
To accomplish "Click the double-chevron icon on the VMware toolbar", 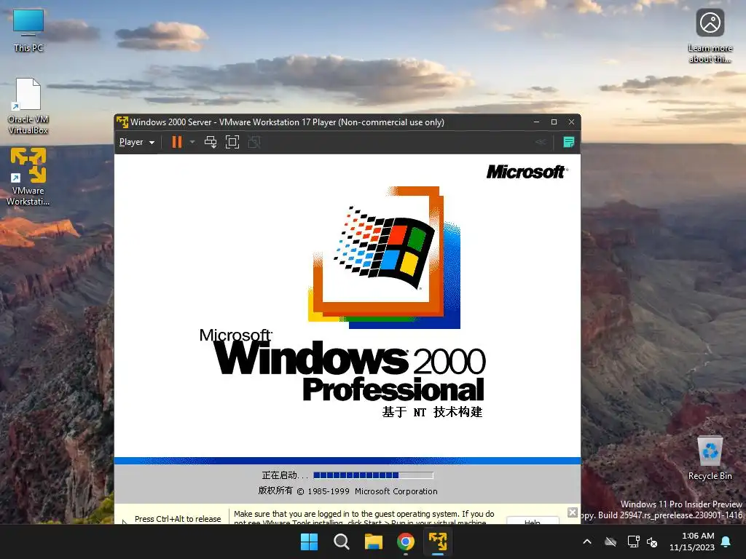I will pyautogui.click(x=541, y=142).
